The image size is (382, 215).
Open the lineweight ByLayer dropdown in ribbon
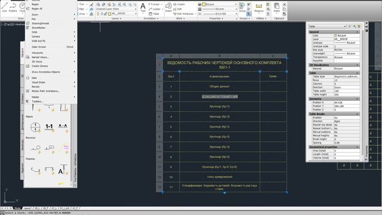(x=219, y=9)
